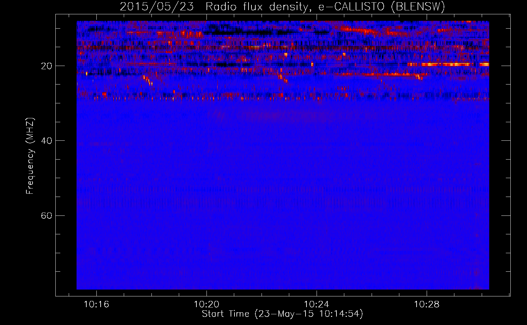Click the 'Start Time (23-May-15 10:14:54)' label
Screen dimensions: 527x325
click(282, 314)
